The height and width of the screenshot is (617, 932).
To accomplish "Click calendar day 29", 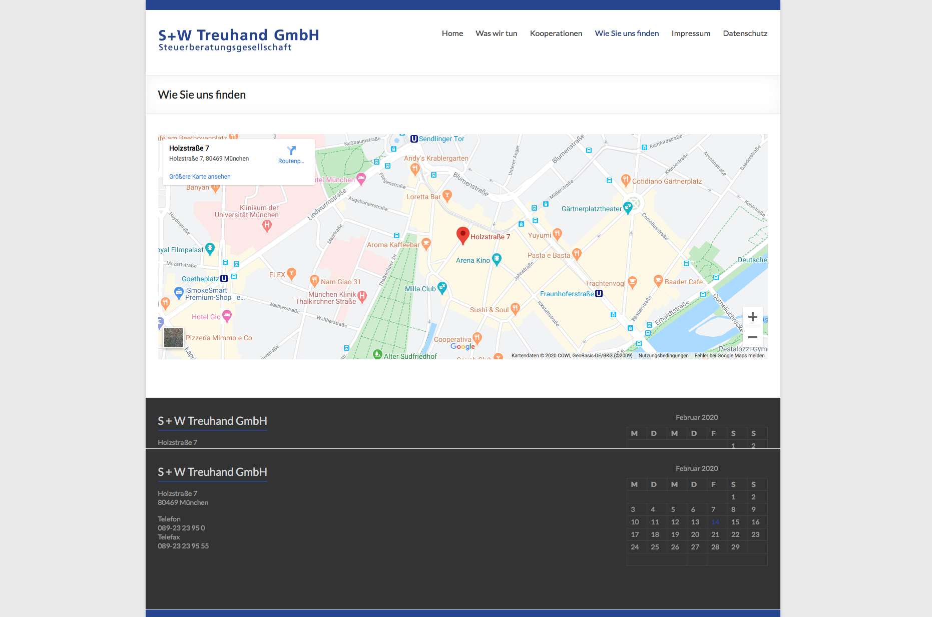I will point(735,547).
